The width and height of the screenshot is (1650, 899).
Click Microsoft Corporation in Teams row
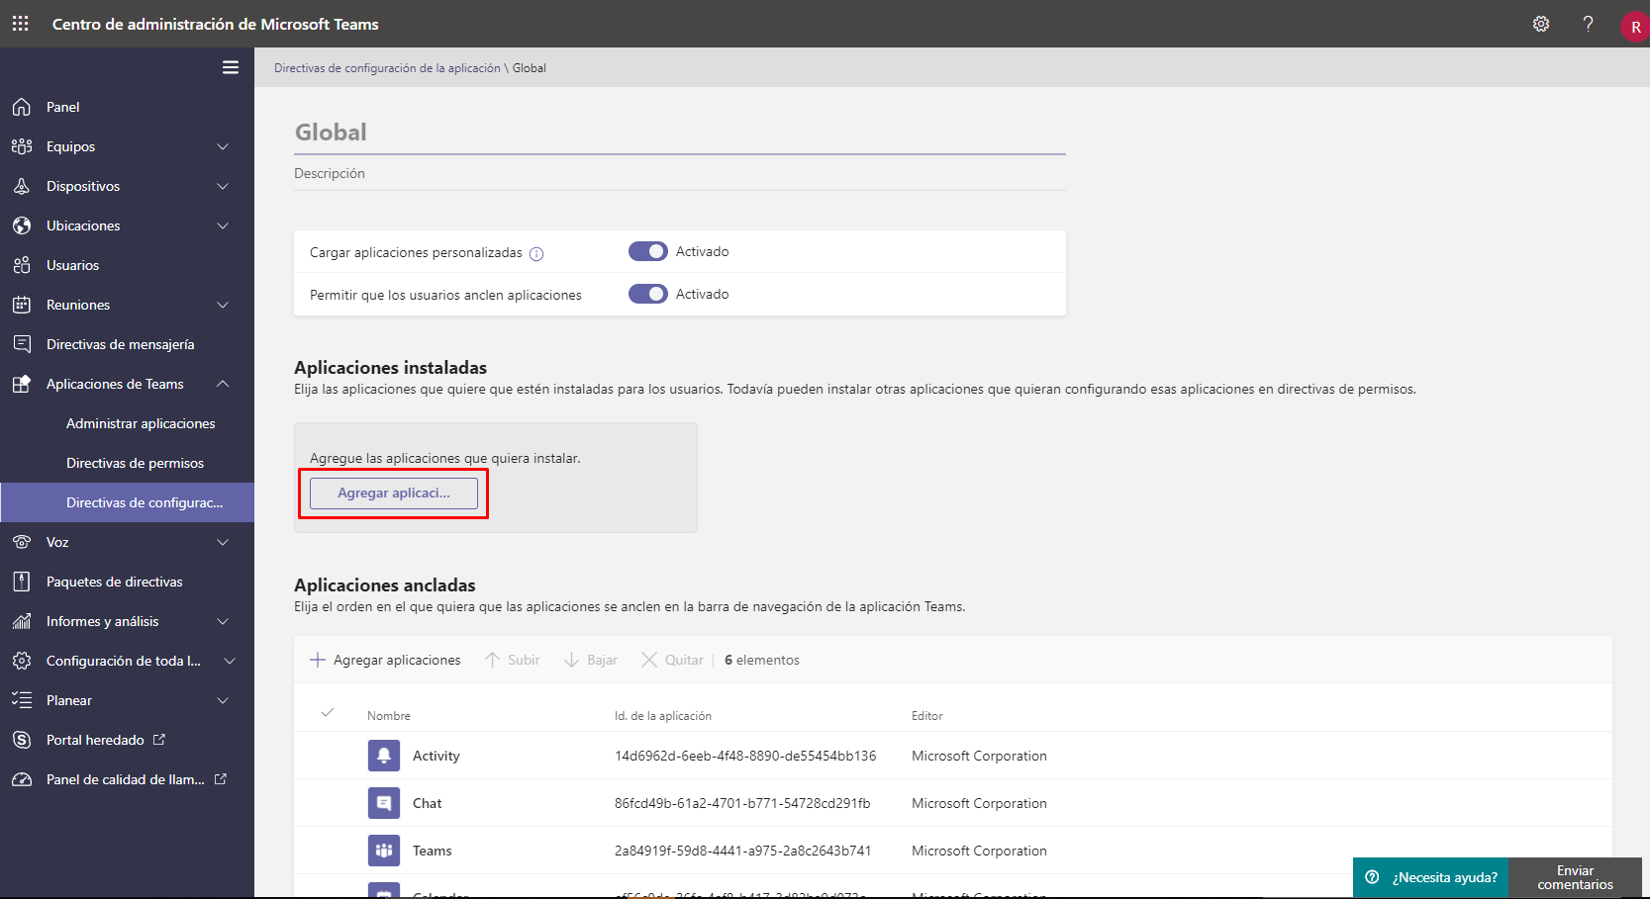pos(979,851)
